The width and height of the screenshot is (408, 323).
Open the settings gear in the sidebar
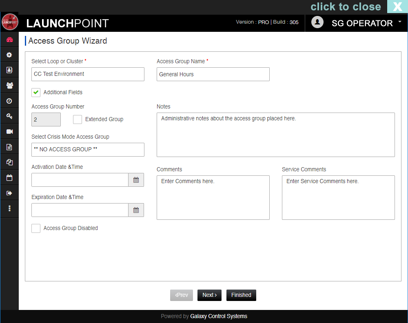pyautogui.click(x=9, y=55)
